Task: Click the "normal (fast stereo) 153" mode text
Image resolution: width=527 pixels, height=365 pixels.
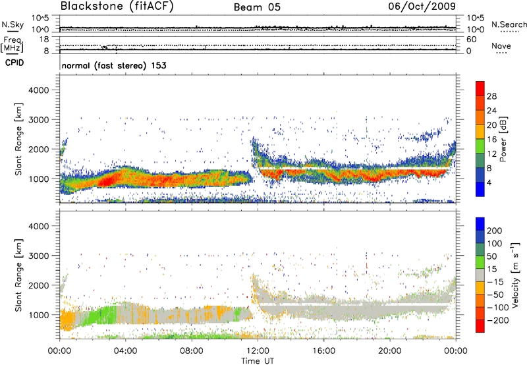Action: click(x=114, y=65)
